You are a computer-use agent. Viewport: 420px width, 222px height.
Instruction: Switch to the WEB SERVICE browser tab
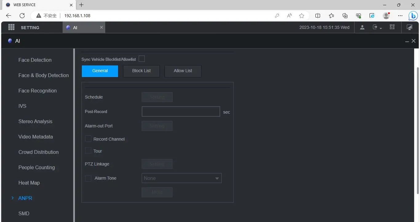click(x=39, y=5)
